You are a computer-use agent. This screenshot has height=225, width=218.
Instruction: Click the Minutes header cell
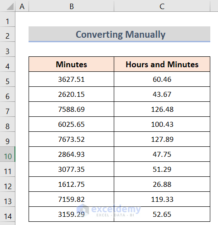coord(71,64)
